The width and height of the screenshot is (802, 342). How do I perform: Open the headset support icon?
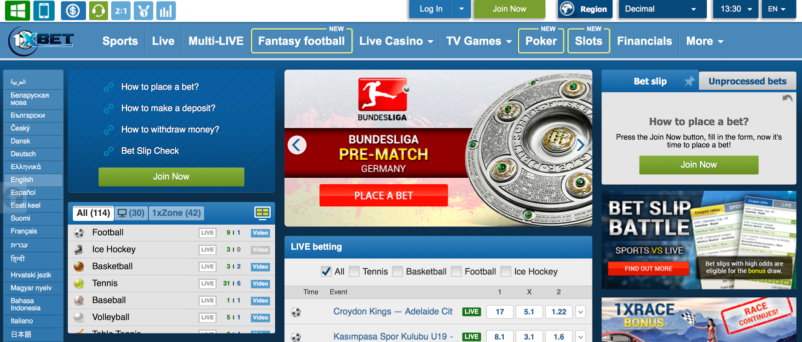98,11
